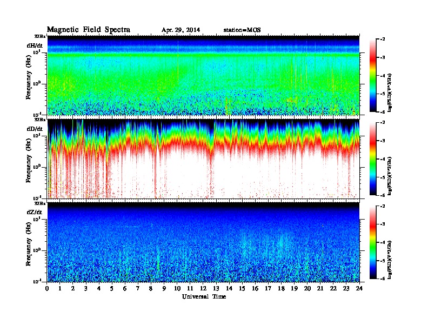
Task: Click the "station=MOS" label
Action: tap(242, 30)
